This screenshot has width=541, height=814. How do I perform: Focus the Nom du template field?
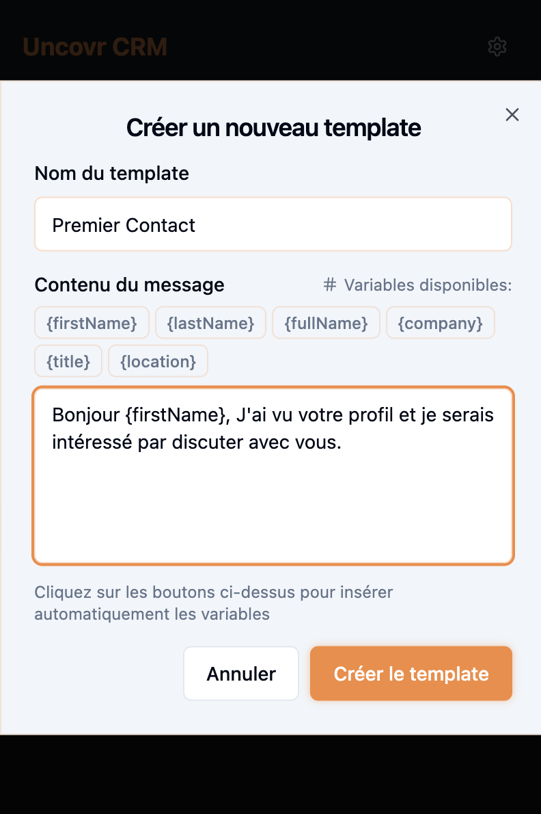click(x=273, y=225)
